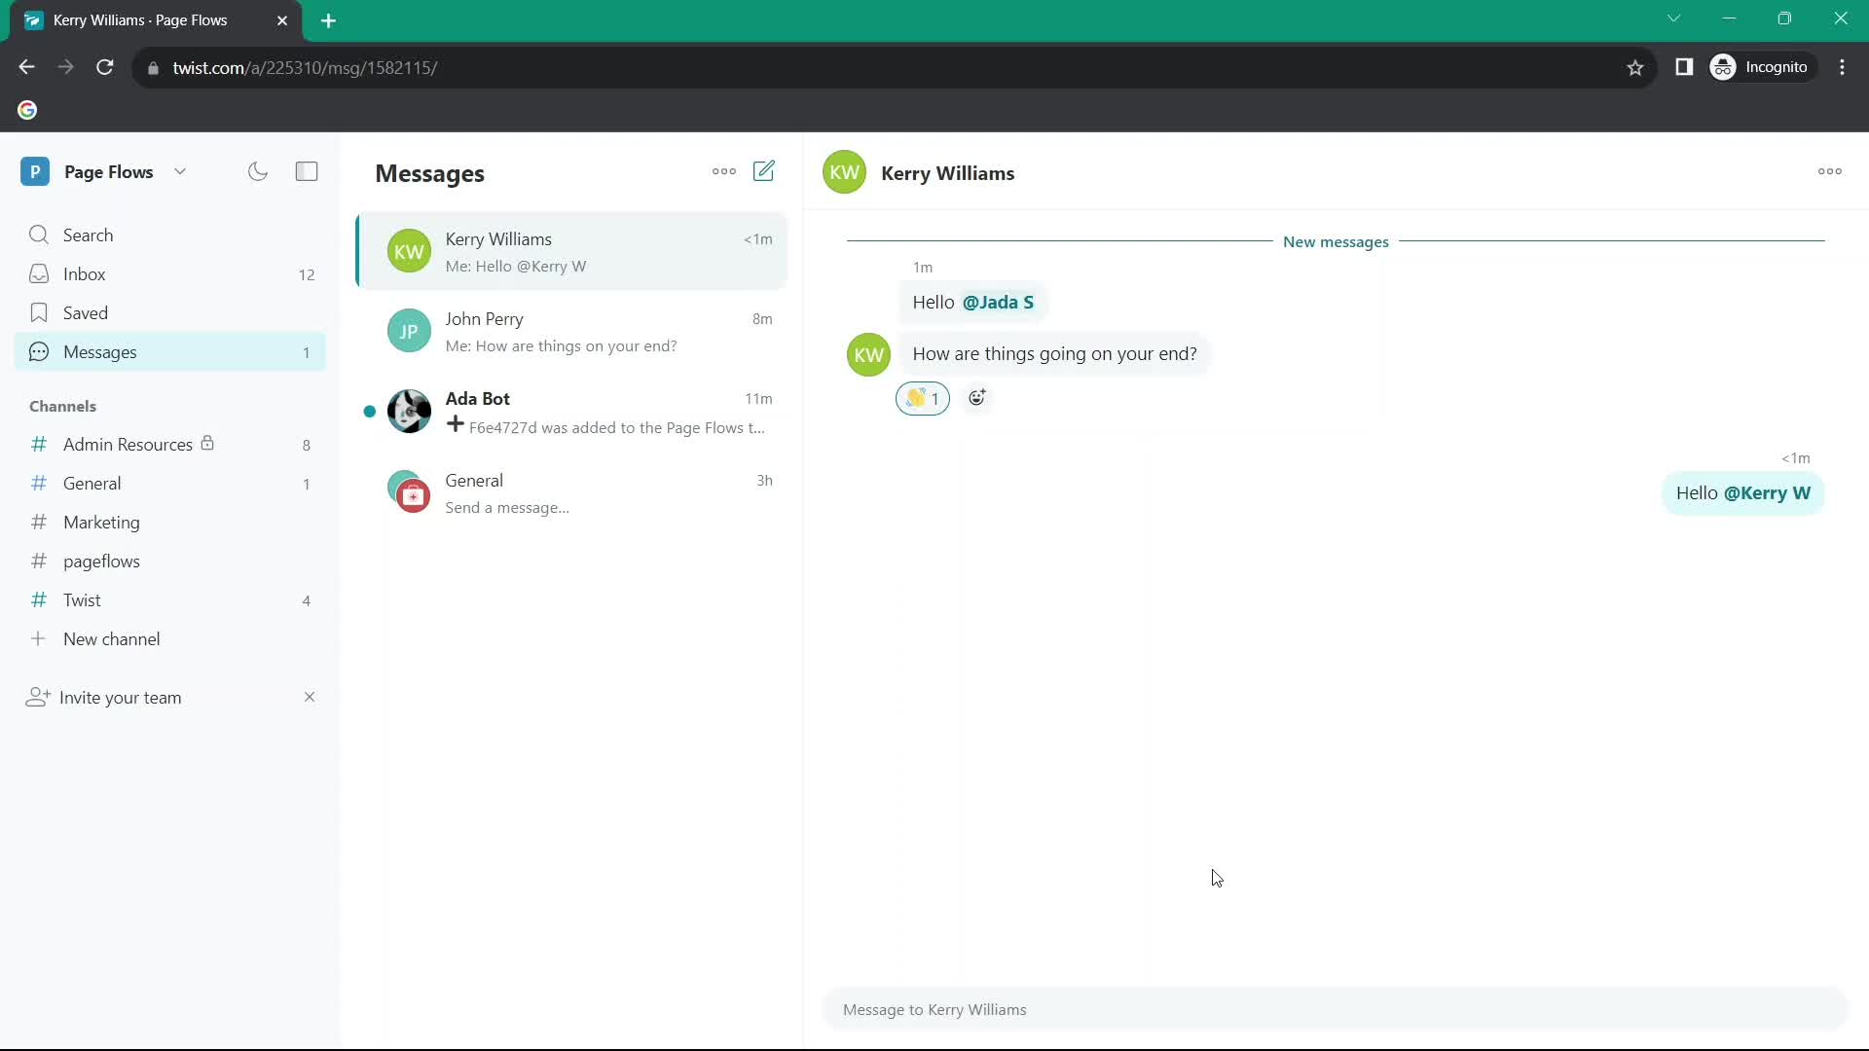This screenshot has height=1051, width=1869.
Task: Click the compose new message icon
Action: 765,170
